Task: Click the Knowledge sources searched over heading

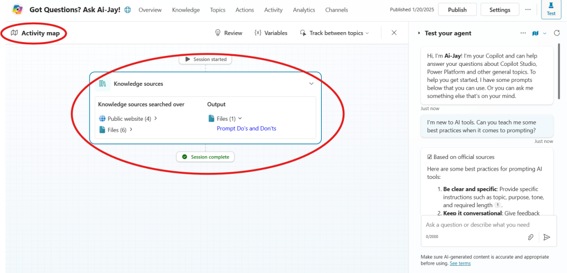Action: [x=141, y=104]
